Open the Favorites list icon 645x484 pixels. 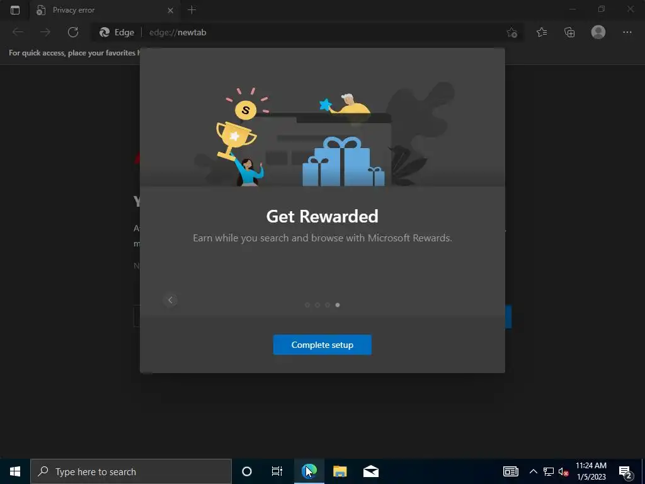542,32
